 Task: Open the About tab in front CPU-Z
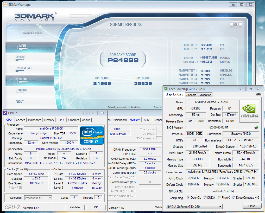[x=86, y=120]
